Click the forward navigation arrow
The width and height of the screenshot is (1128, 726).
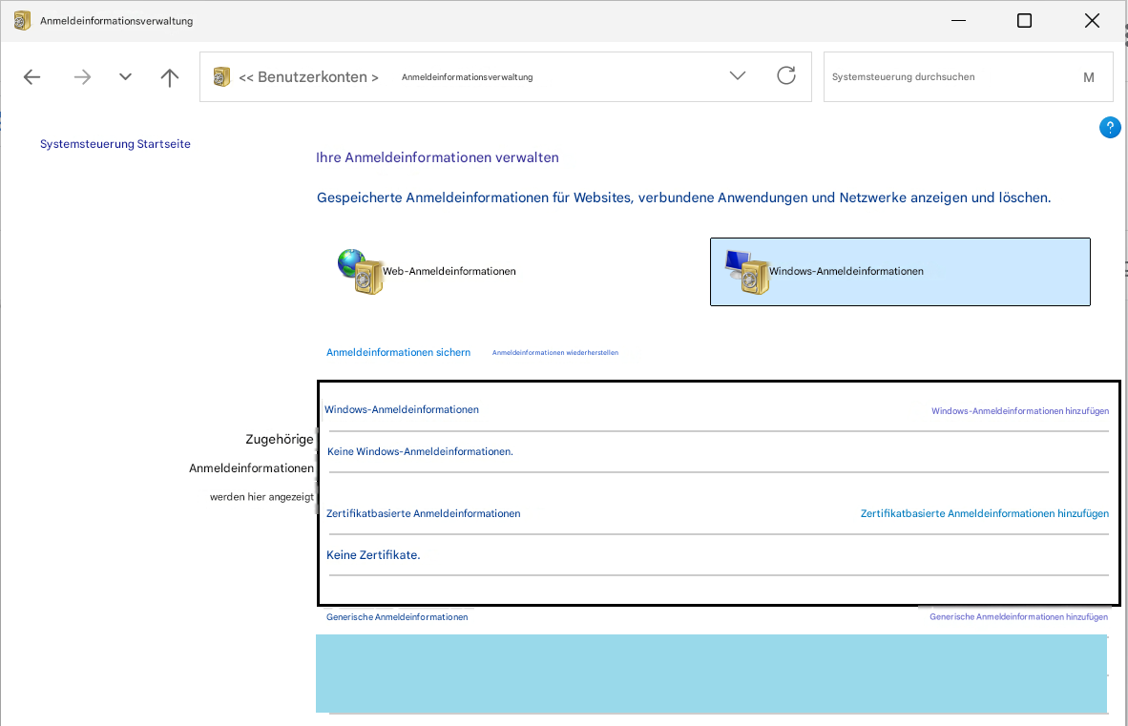pyautogui.click(x=82, y=76)
